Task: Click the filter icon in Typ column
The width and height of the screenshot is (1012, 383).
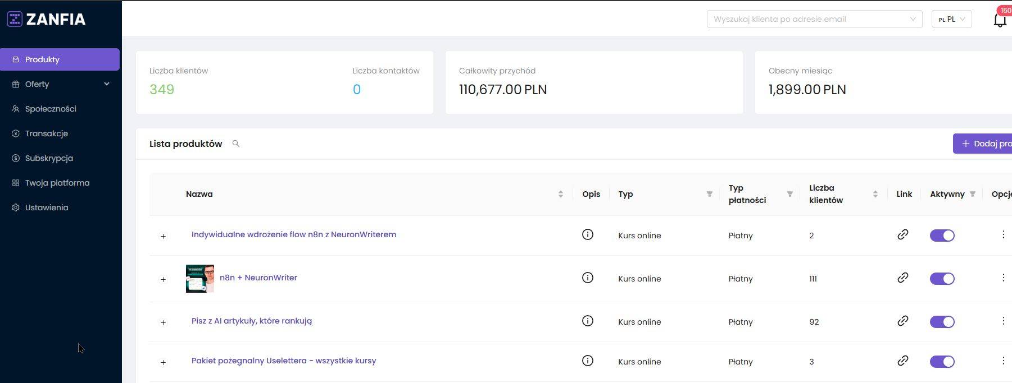Action: [x=709, y=194]
